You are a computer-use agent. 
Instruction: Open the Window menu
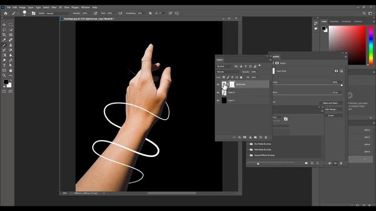point(85,8)
